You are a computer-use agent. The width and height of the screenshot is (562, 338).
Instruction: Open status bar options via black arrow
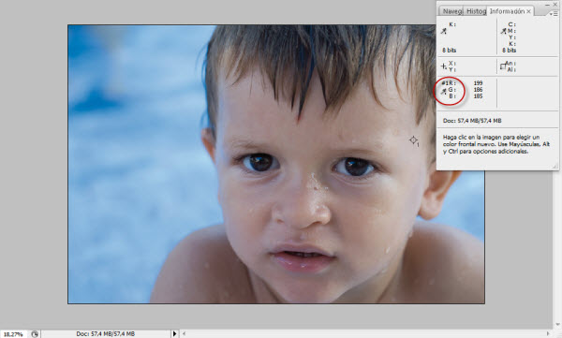pos(174,333)
